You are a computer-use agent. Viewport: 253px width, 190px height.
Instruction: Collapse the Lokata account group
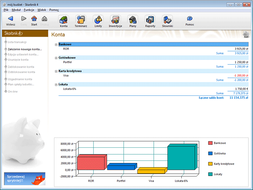(56, 84)
